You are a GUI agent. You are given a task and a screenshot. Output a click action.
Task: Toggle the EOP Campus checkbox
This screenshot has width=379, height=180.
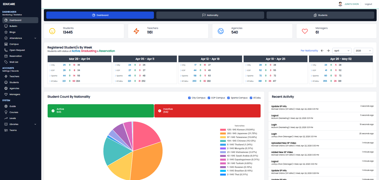click(209, 98)
